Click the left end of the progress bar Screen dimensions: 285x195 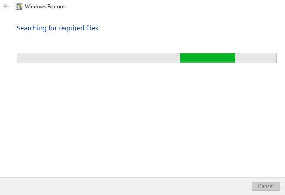click(x=18, y=58)
